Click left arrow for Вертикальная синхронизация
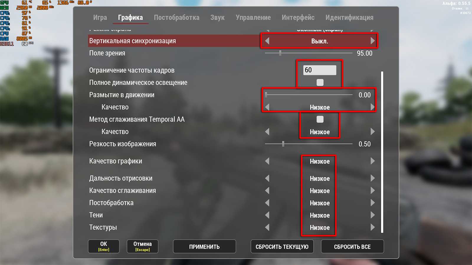 coord(267,41)
